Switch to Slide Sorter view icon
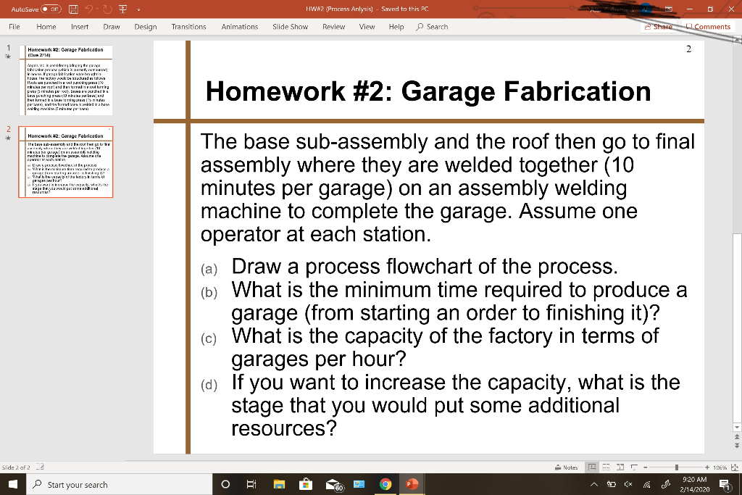This screenshot has width=742, height=495. [606, 467]
